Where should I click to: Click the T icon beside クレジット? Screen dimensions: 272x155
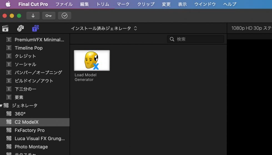pos(9,56)
